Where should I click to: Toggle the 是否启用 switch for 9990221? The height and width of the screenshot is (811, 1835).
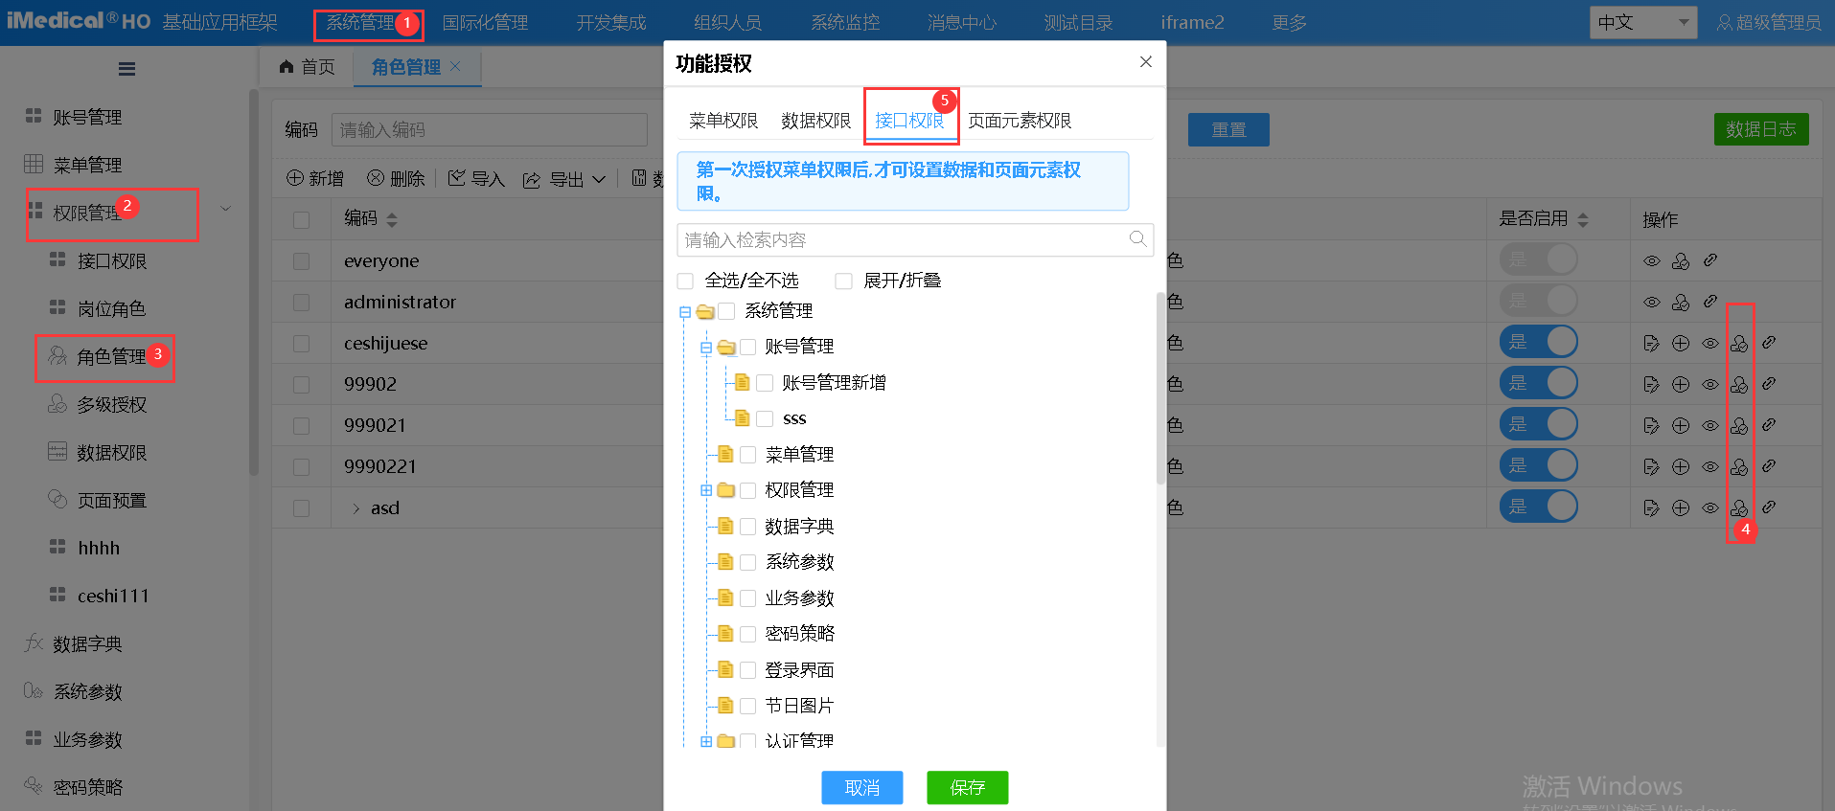tap(1539, 465)
